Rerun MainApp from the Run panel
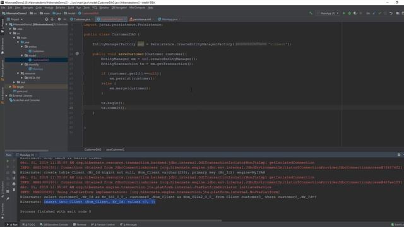 (8, 161)
